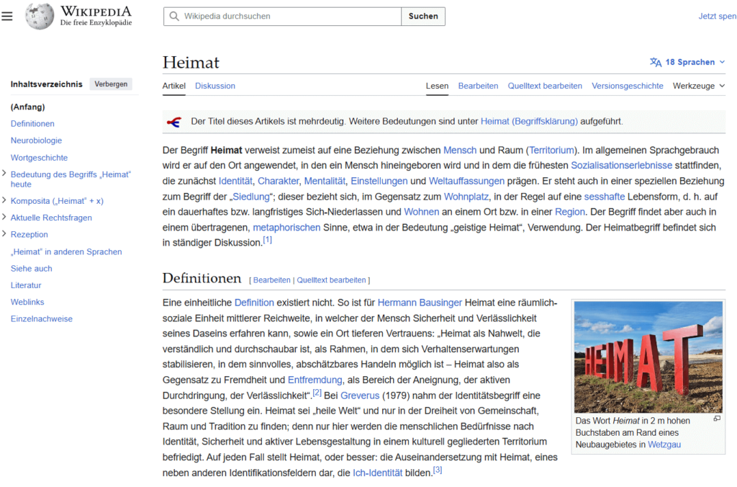Screen dimensions: 737x487
Task: Click the Jetzt spenden donate link
Action: point(717,16)
